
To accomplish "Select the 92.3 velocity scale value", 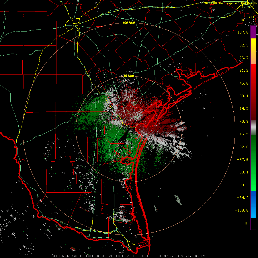I will [244, 45].
